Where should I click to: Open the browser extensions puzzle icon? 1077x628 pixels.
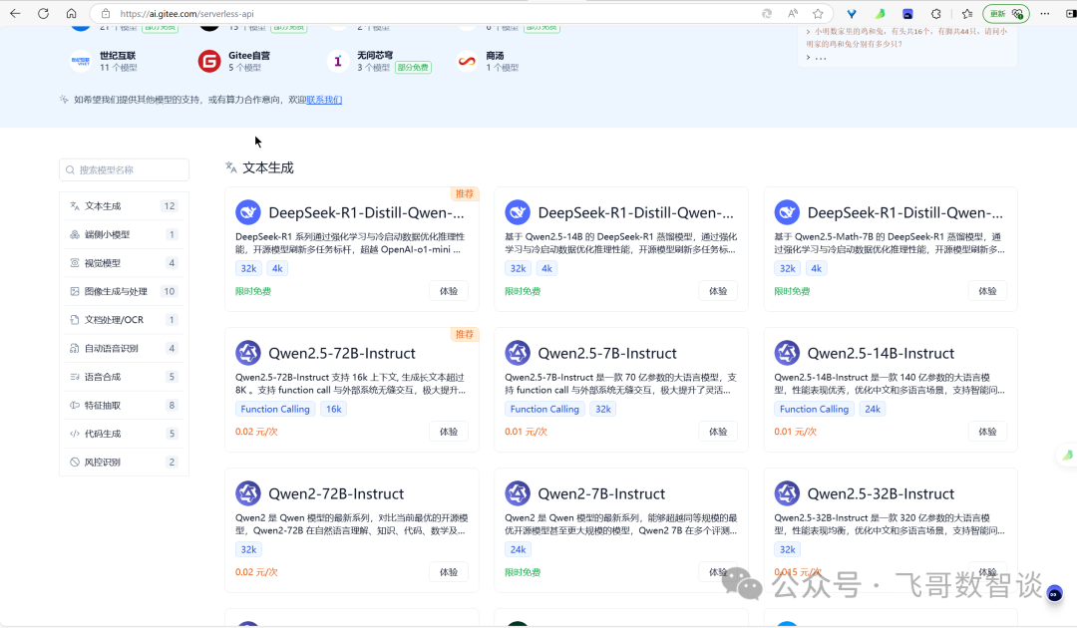tap(935, 13)
